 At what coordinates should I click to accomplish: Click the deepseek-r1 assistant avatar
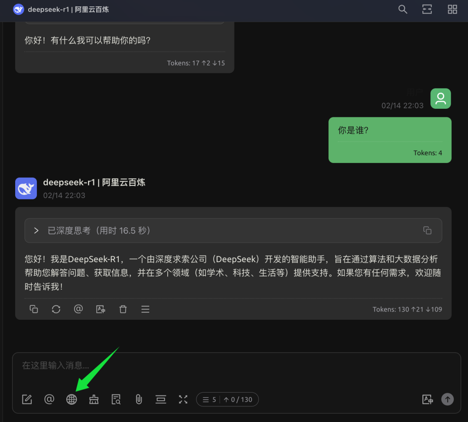(26, 188)
